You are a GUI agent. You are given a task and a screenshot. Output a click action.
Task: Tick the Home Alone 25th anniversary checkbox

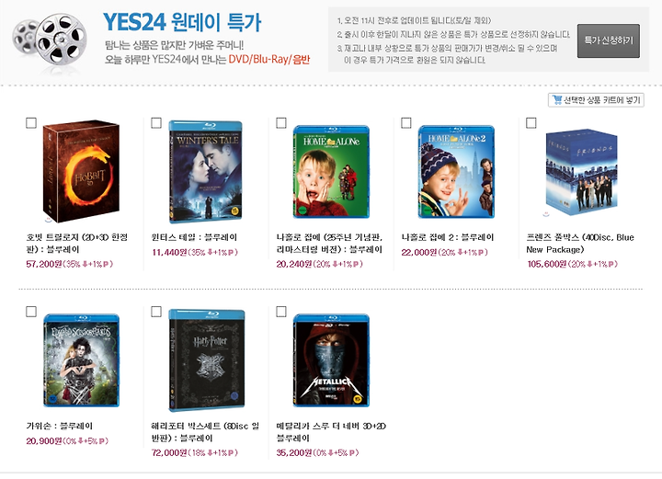pos(281,123)
